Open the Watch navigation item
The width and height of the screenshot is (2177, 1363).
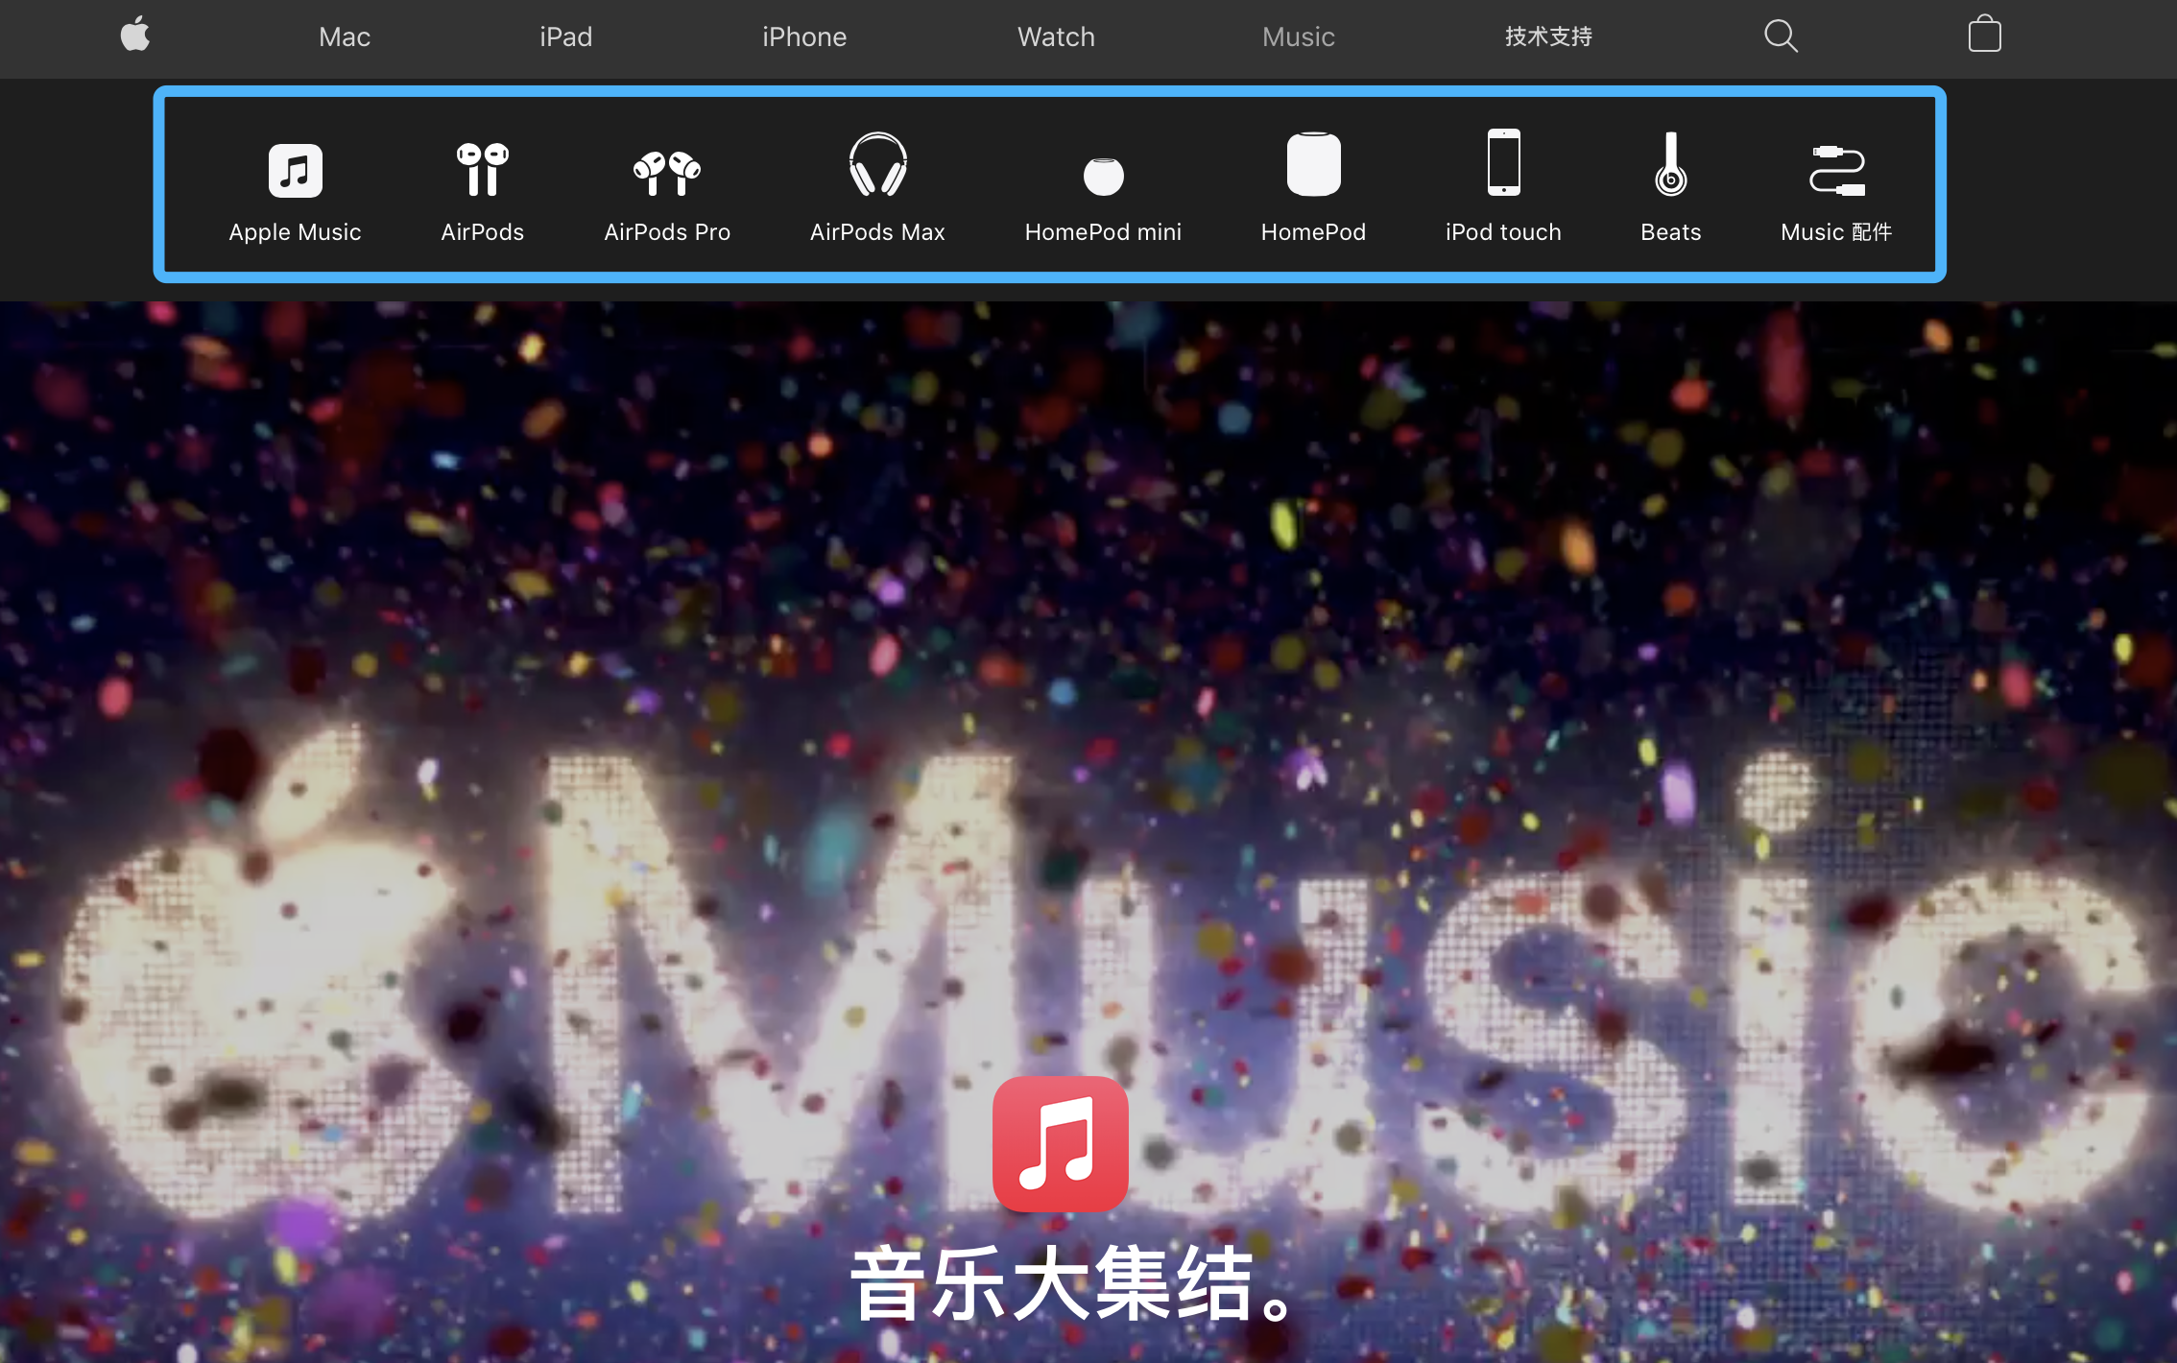pos(1056,36)
